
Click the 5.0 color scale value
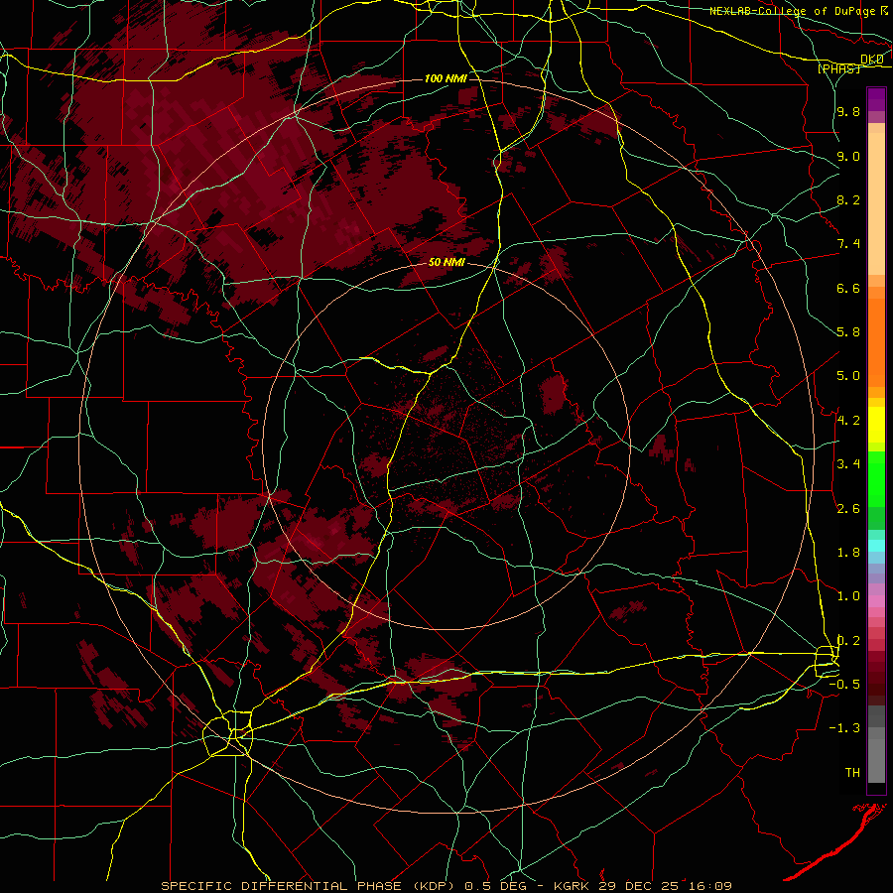(848, 376)
